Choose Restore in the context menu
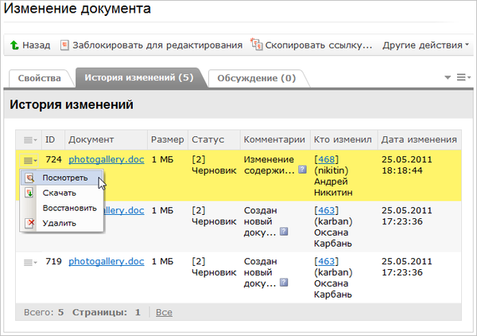Screen dimensions: 477x336 (x=69, y=208)
